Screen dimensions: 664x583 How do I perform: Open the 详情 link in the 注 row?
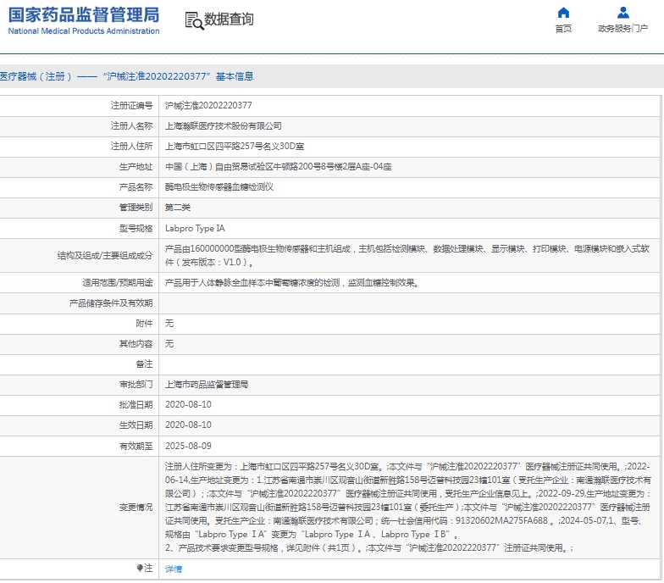point(174,569)
